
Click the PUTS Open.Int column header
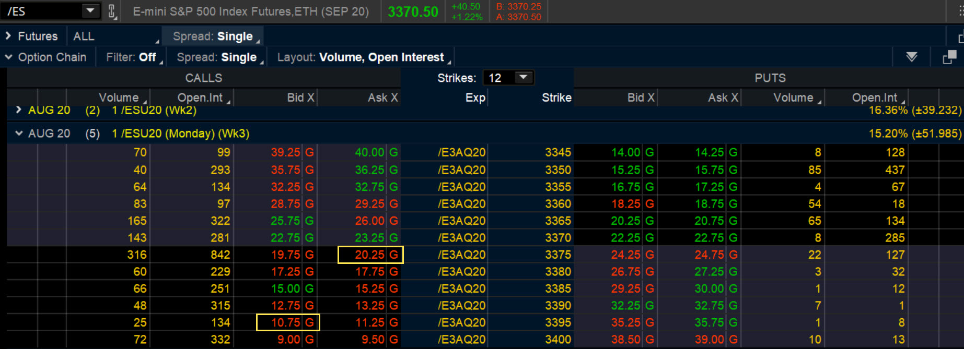click(x=875, y=98)
